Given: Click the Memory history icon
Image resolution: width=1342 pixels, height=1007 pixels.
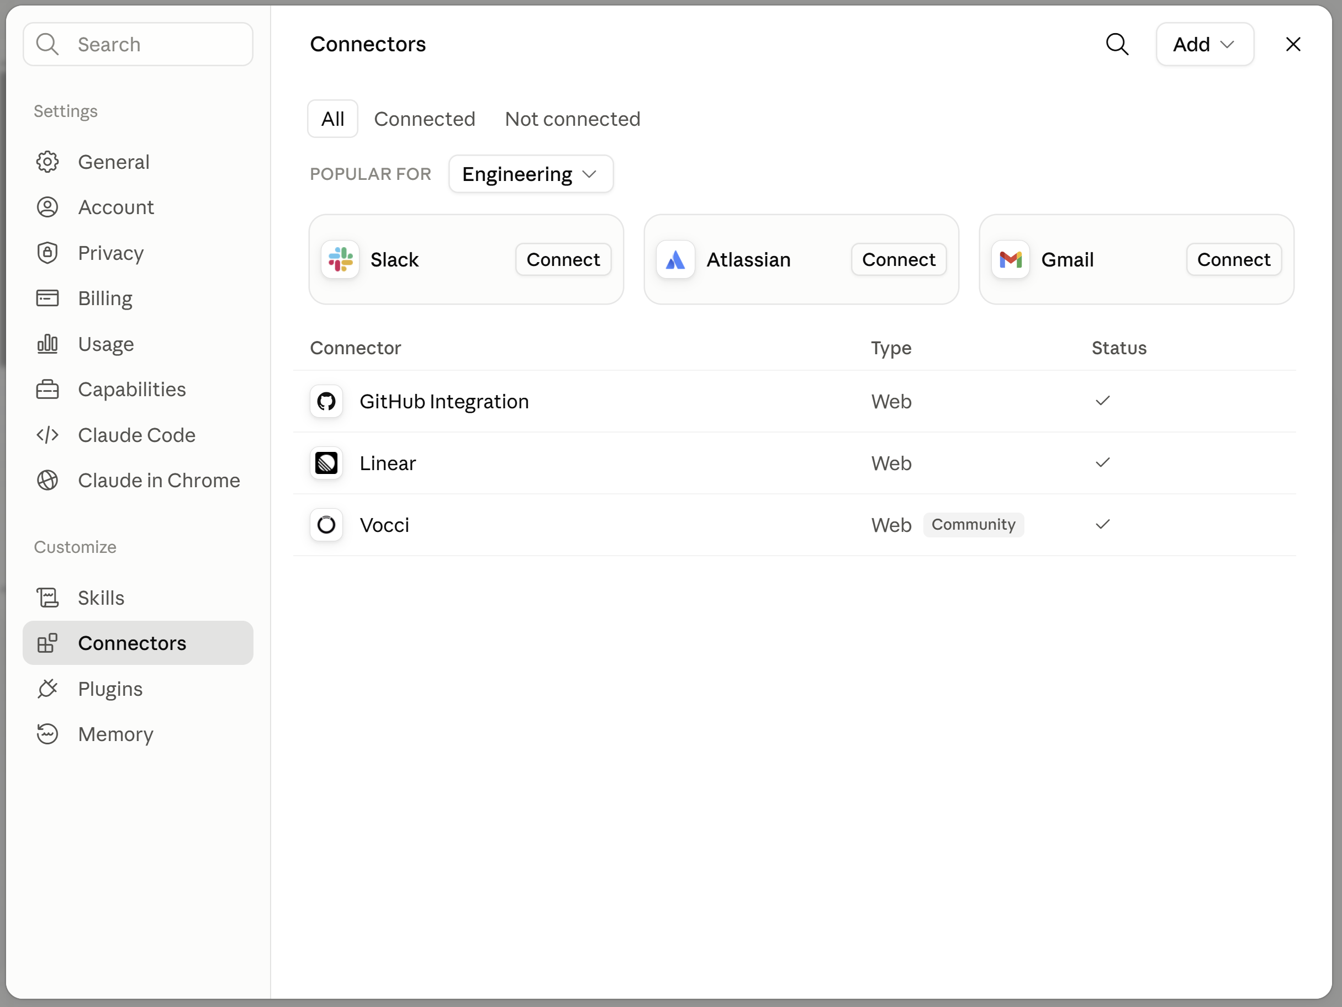Looking at the screenshot, I should click(47, 734).
